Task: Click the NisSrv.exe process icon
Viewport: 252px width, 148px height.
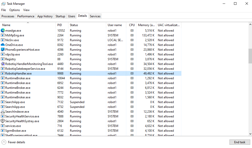Action: 3,40
